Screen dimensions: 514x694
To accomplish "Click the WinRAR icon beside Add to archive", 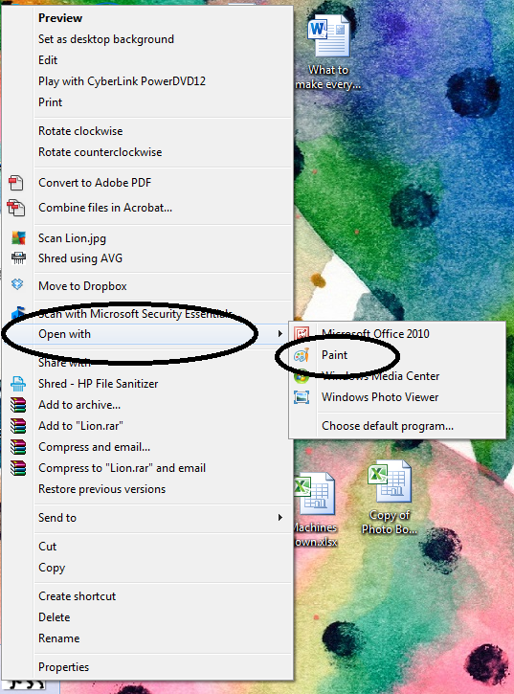I will click(18, 405).
